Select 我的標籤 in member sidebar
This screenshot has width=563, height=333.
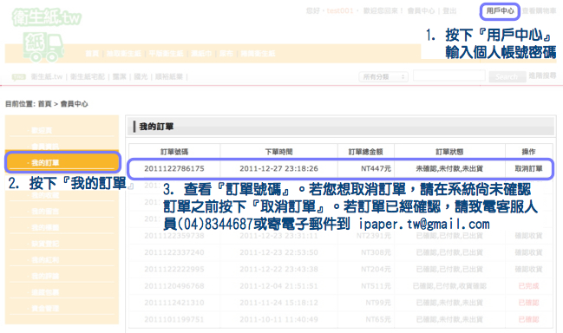(45, 227)
